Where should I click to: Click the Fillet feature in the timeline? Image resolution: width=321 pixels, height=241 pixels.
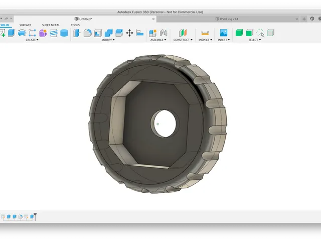tap(20, 216)
